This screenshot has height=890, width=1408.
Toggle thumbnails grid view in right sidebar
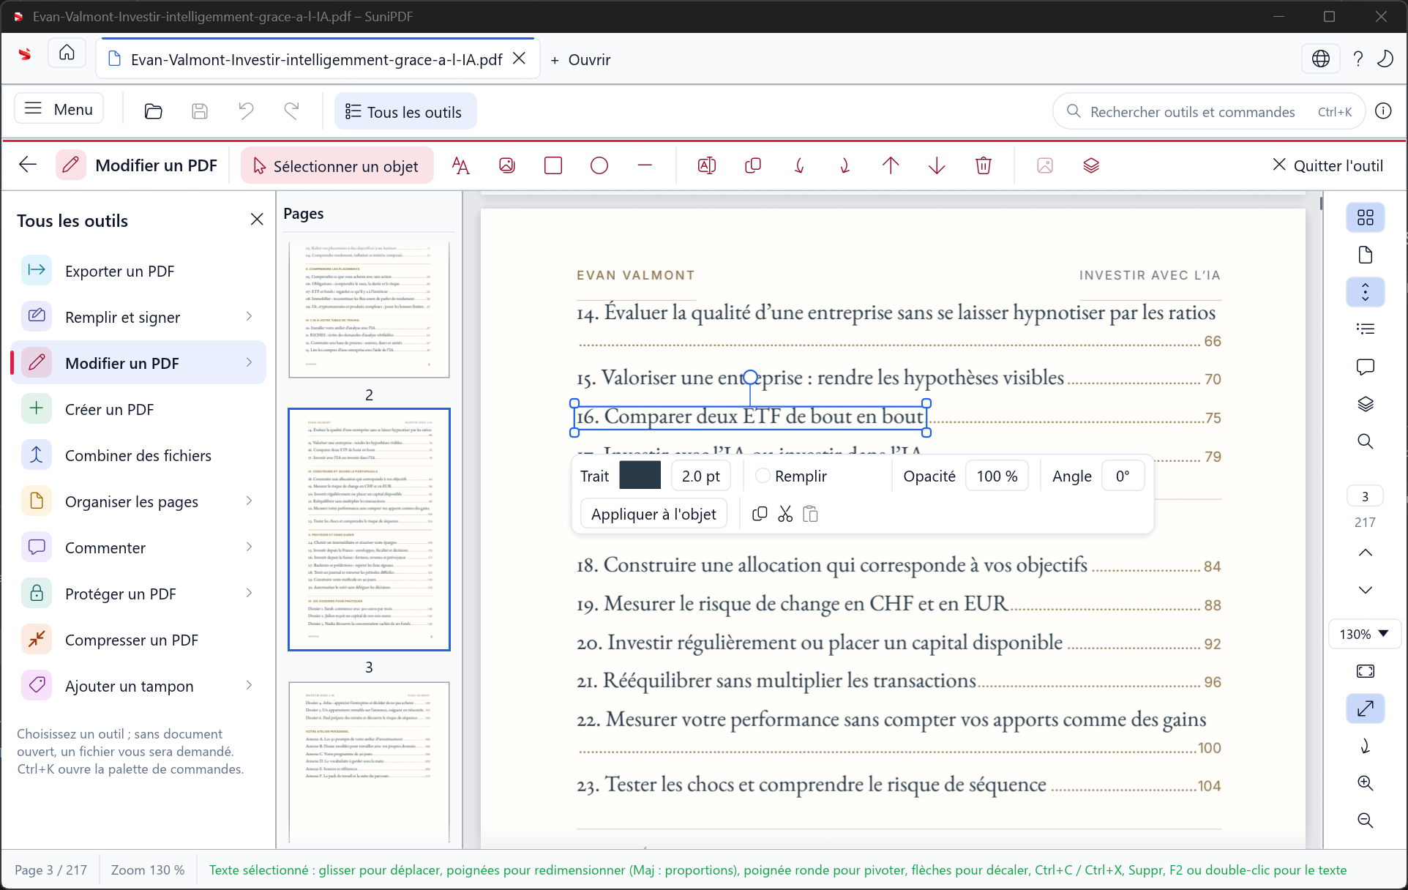[1366, 217]
